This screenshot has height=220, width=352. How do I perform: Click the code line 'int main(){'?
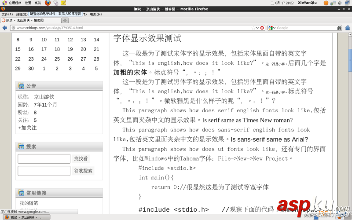click(x=156, y=178)
